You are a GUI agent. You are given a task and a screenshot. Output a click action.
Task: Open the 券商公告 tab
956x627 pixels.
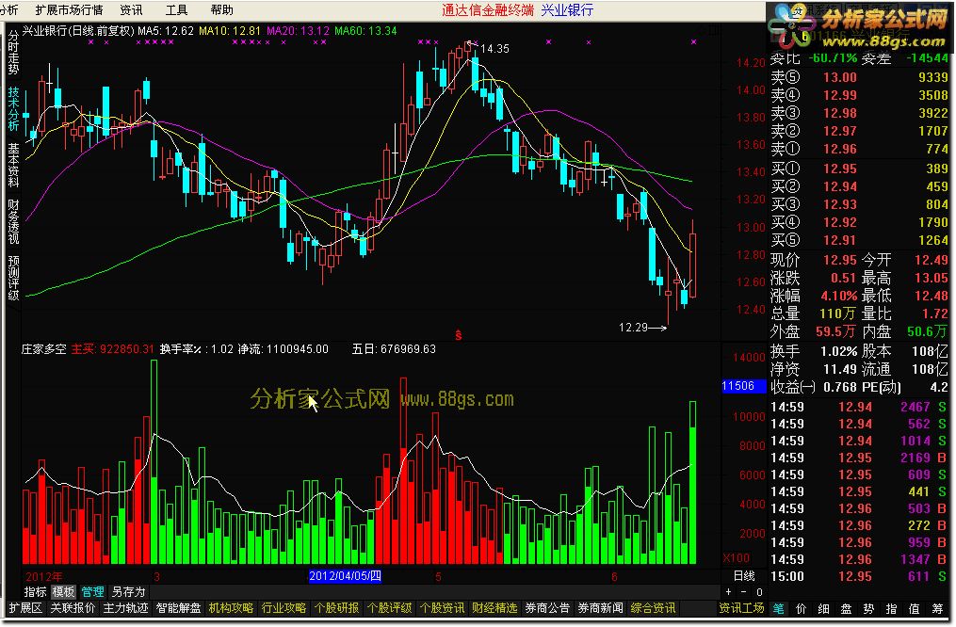click(547, 608)
